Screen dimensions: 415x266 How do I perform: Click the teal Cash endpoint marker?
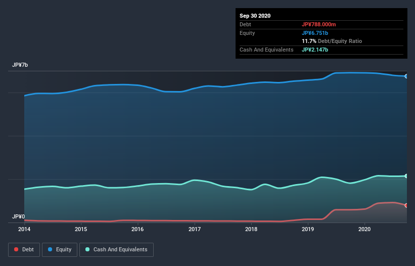point(406,176)
